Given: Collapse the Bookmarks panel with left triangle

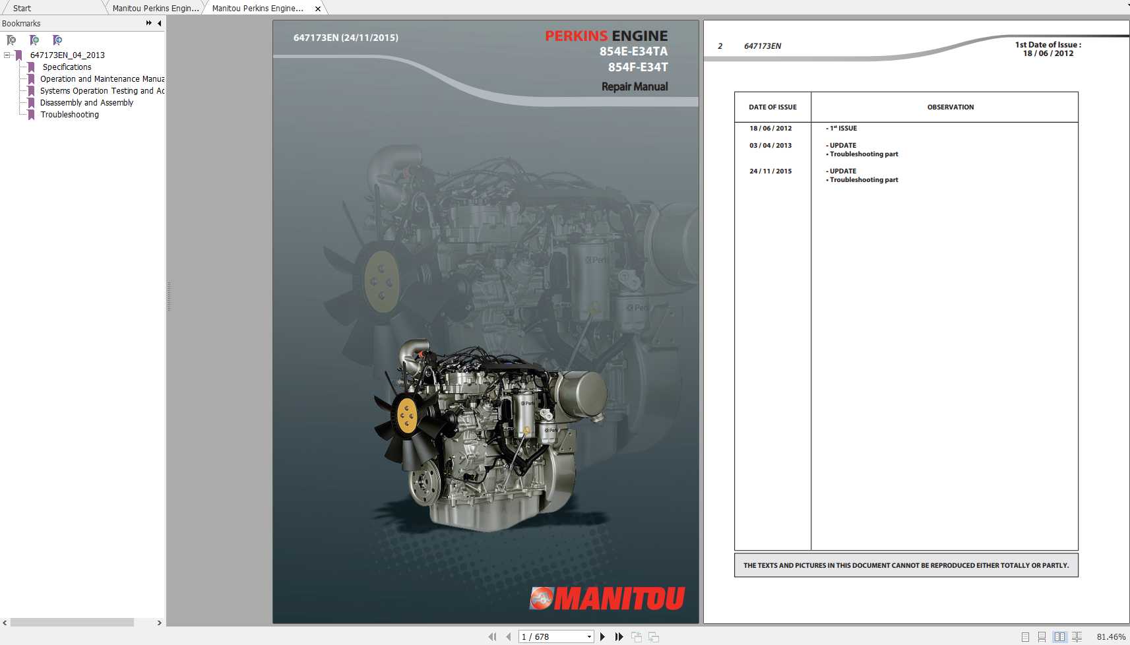Looking at the screenshot, I should (x=159, y=23).
